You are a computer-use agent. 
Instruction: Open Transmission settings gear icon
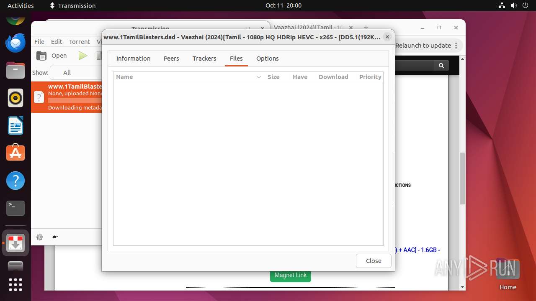tap(40, 237)
